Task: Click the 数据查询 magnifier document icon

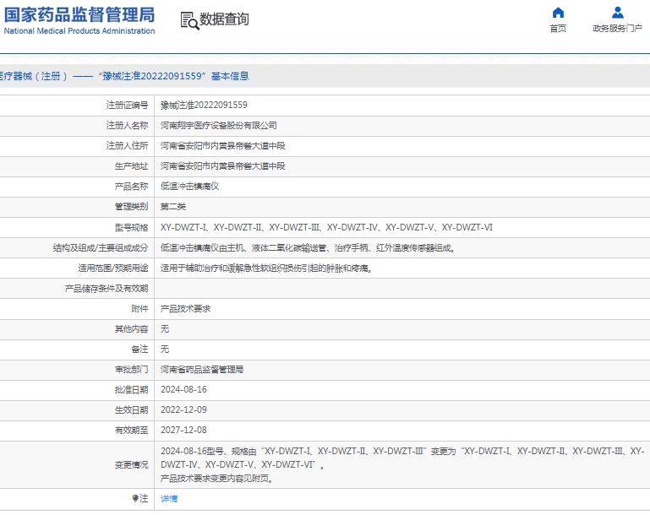Action: click(x=190, y=20)
